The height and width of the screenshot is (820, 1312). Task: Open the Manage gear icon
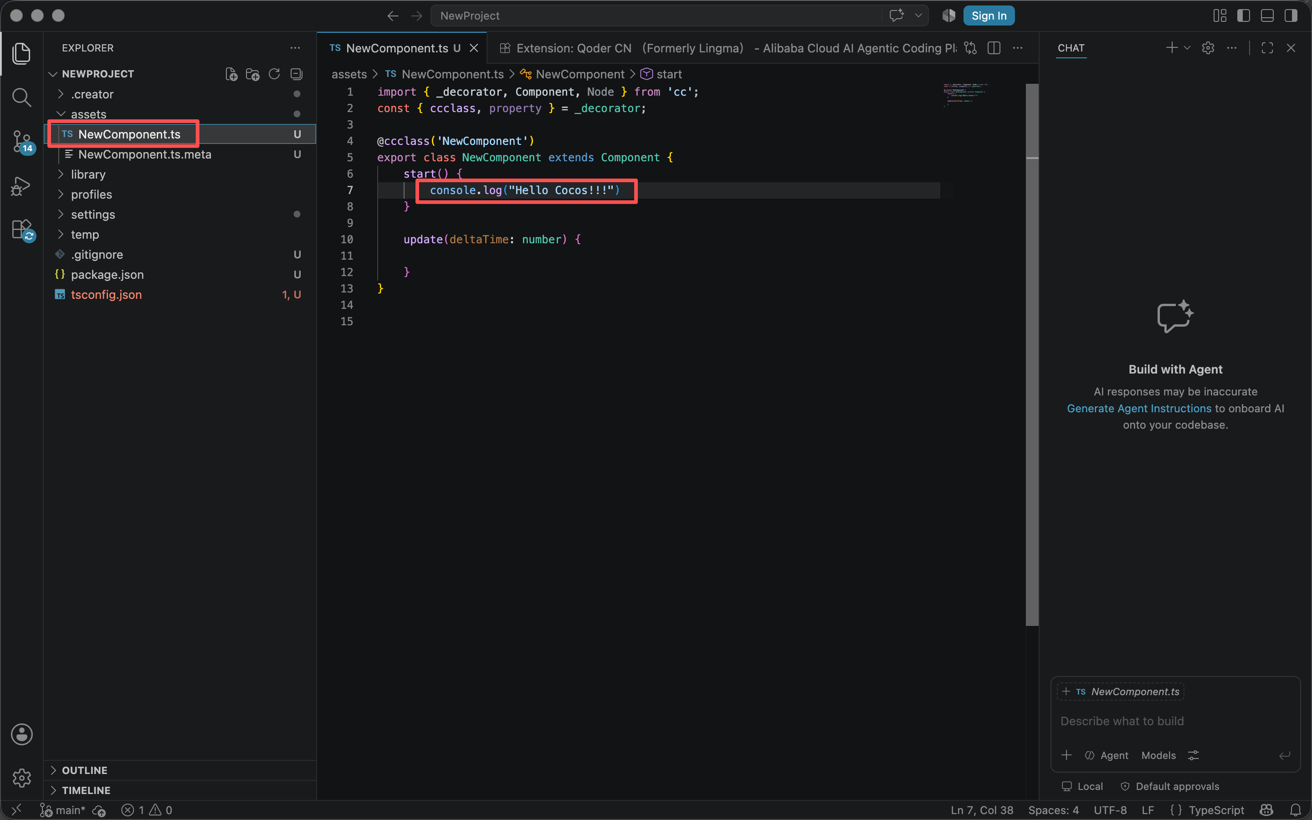(x=22, y=778)
